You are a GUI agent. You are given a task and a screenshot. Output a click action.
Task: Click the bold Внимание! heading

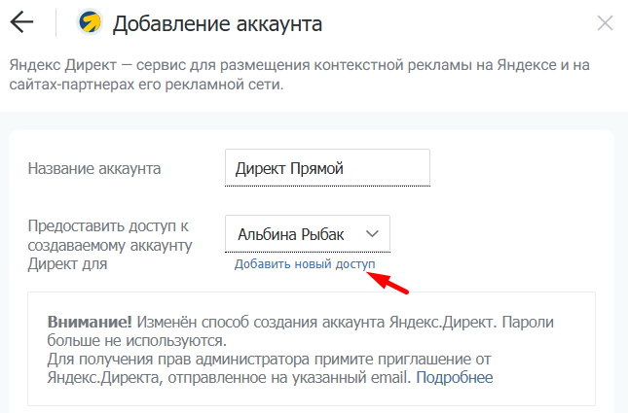[90, 322]
